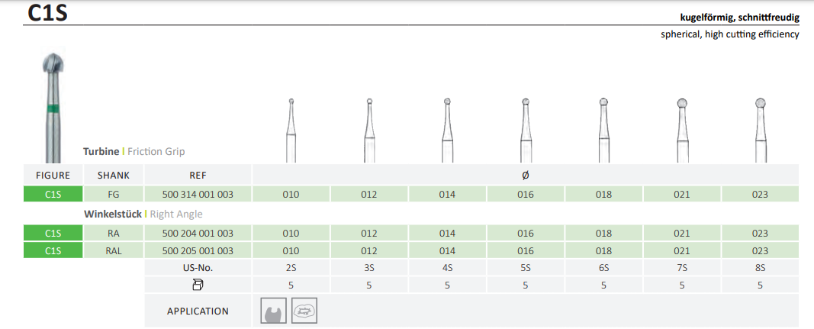Screen dimensions: 814x329
Task: Click the green C1S cell in FG row
Action: [53, 194]
